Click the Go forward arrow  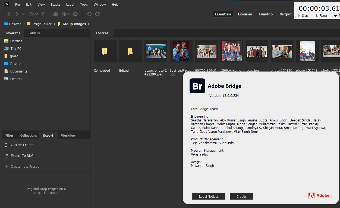(x=17, y=14)
